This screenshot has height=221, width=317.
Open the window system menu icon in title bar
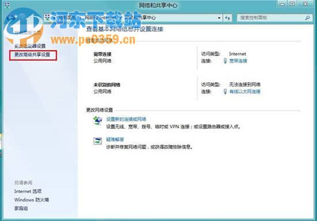point(7,5)
